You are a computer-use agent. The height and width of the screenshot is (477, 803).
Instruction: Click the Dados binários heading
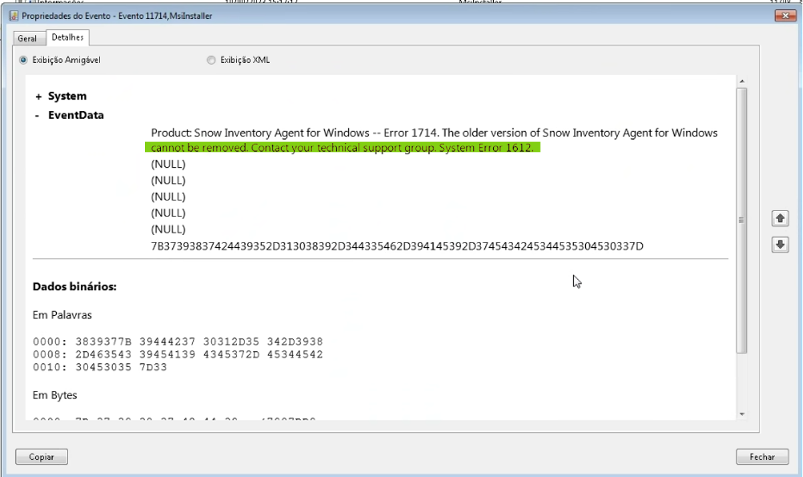pos(75,287)
